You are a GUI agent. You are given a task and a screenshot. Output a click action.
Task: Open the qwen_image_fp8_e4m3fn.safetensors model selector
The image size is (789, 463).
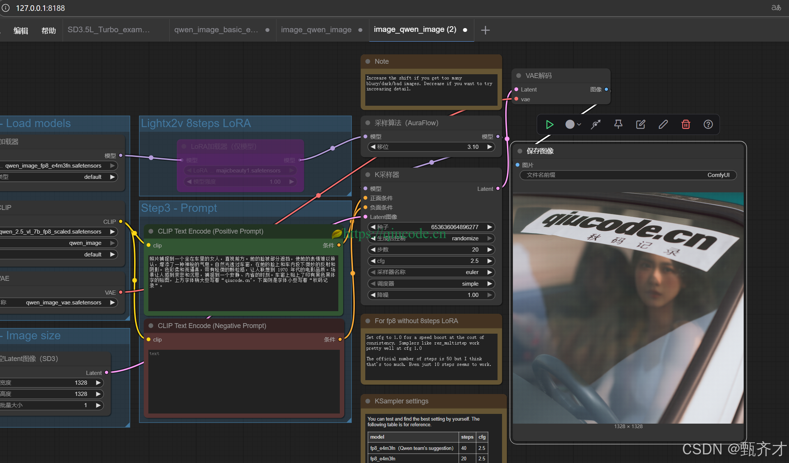tap(58, 166)
